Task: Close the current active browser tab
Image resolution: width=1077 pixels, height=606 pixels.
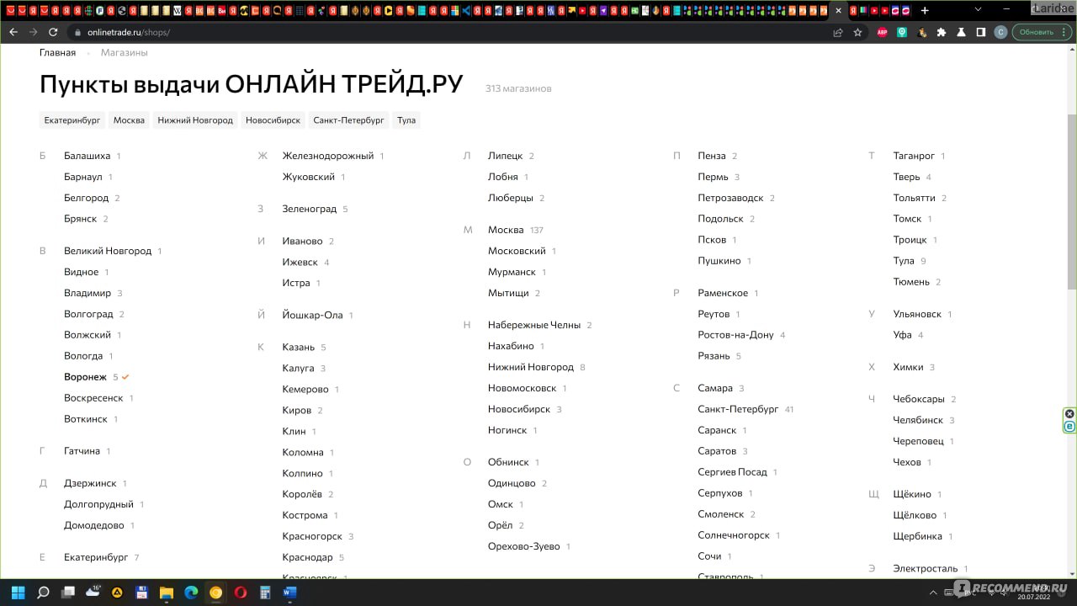Action: (x=838, y=10)
